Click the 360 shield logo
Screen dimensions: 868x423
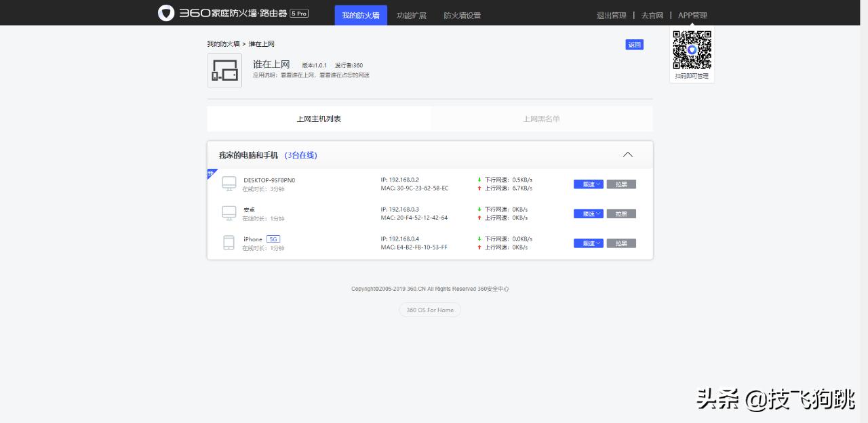(165, 13)
